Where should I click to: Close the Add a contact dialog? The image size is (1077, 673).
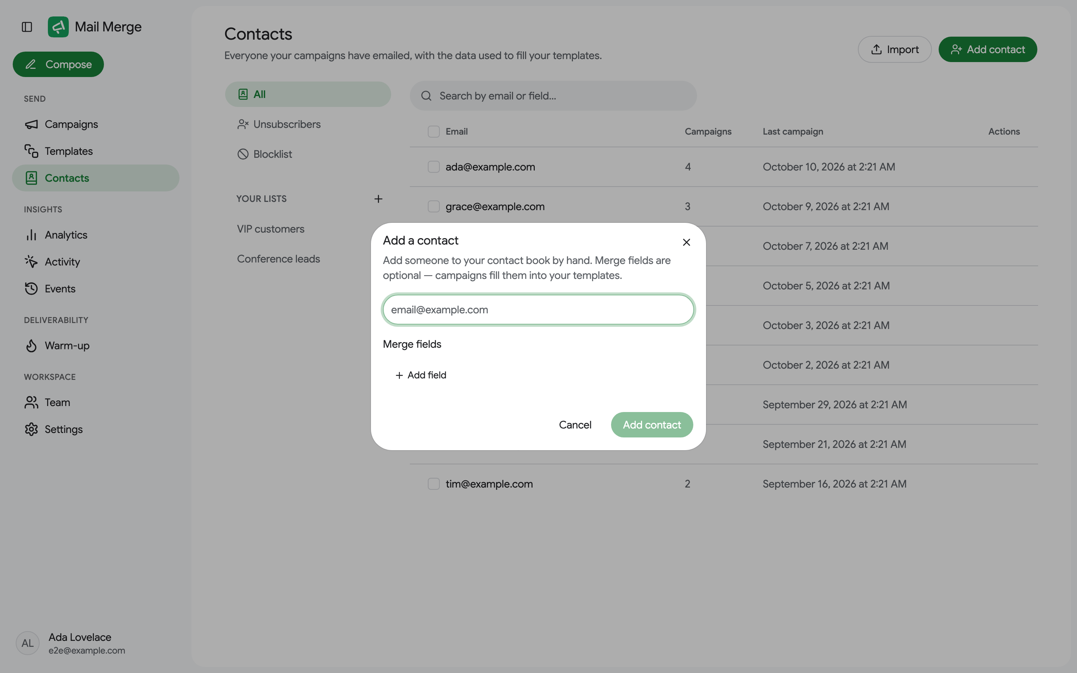click(686, 242)
